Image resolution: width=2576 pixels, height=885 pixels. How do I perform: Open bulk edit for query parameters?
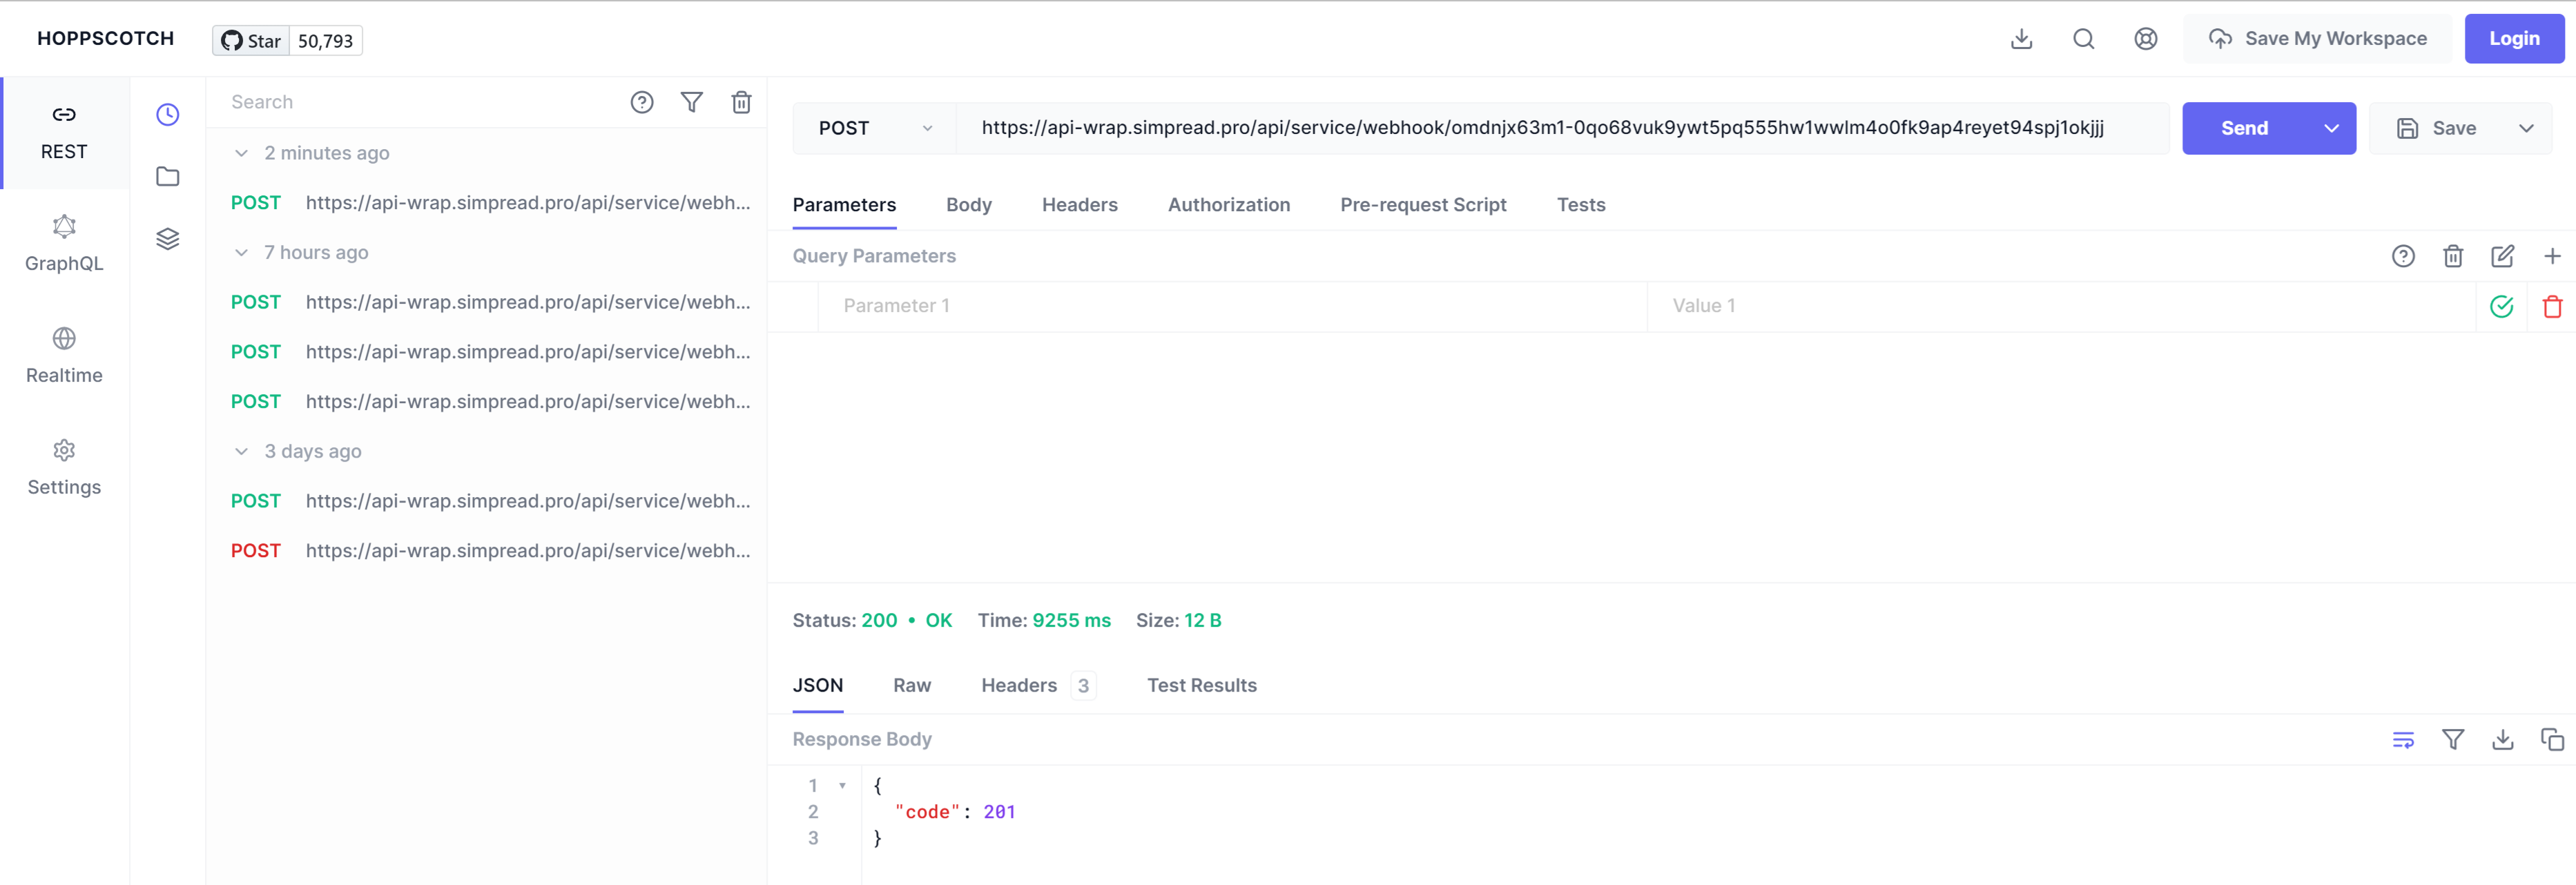pos(2502,256)
